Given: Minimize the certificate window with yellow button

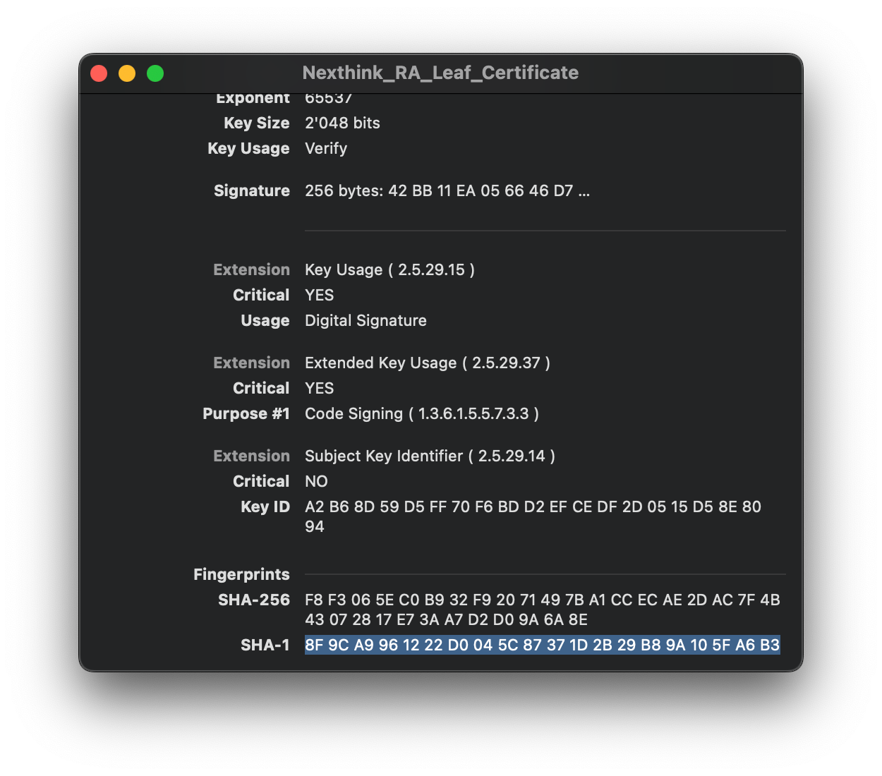Looking at the screenshot, I should click(x=127, y=73).
